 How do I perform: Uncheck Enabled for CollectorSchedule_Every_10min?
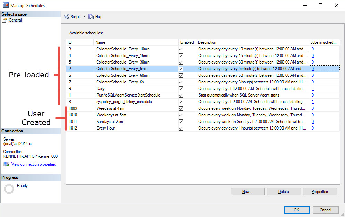click(181, 49)
